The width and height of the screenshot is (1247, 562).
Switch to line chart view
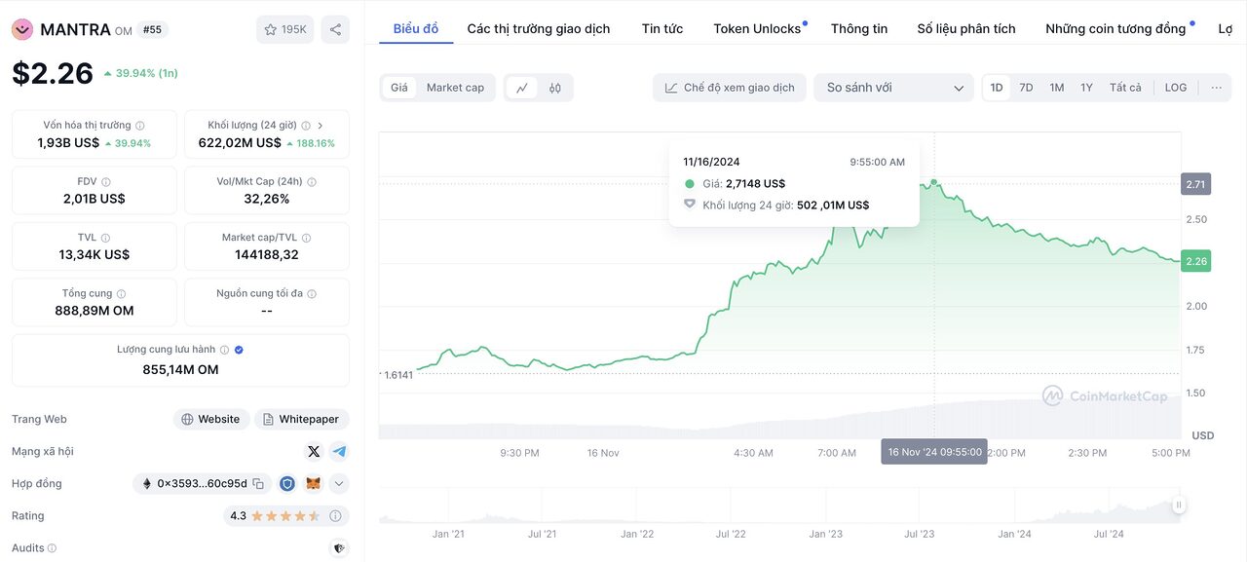(522, 88)
